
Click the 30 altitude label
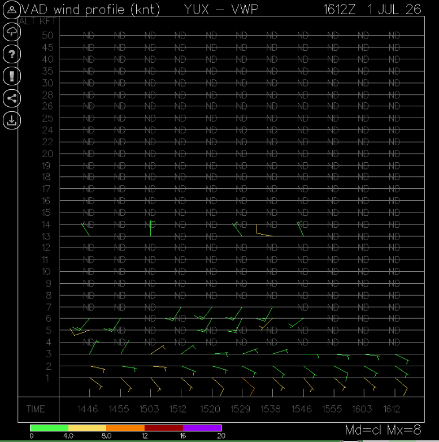pyautogui.click(x=47, y=83)
